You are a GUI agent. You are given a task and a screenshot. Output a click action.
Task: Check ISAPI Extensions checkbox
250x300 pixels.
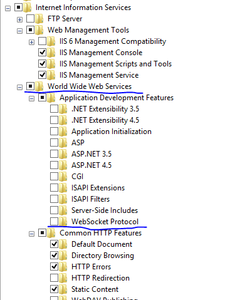click(54, 188)
